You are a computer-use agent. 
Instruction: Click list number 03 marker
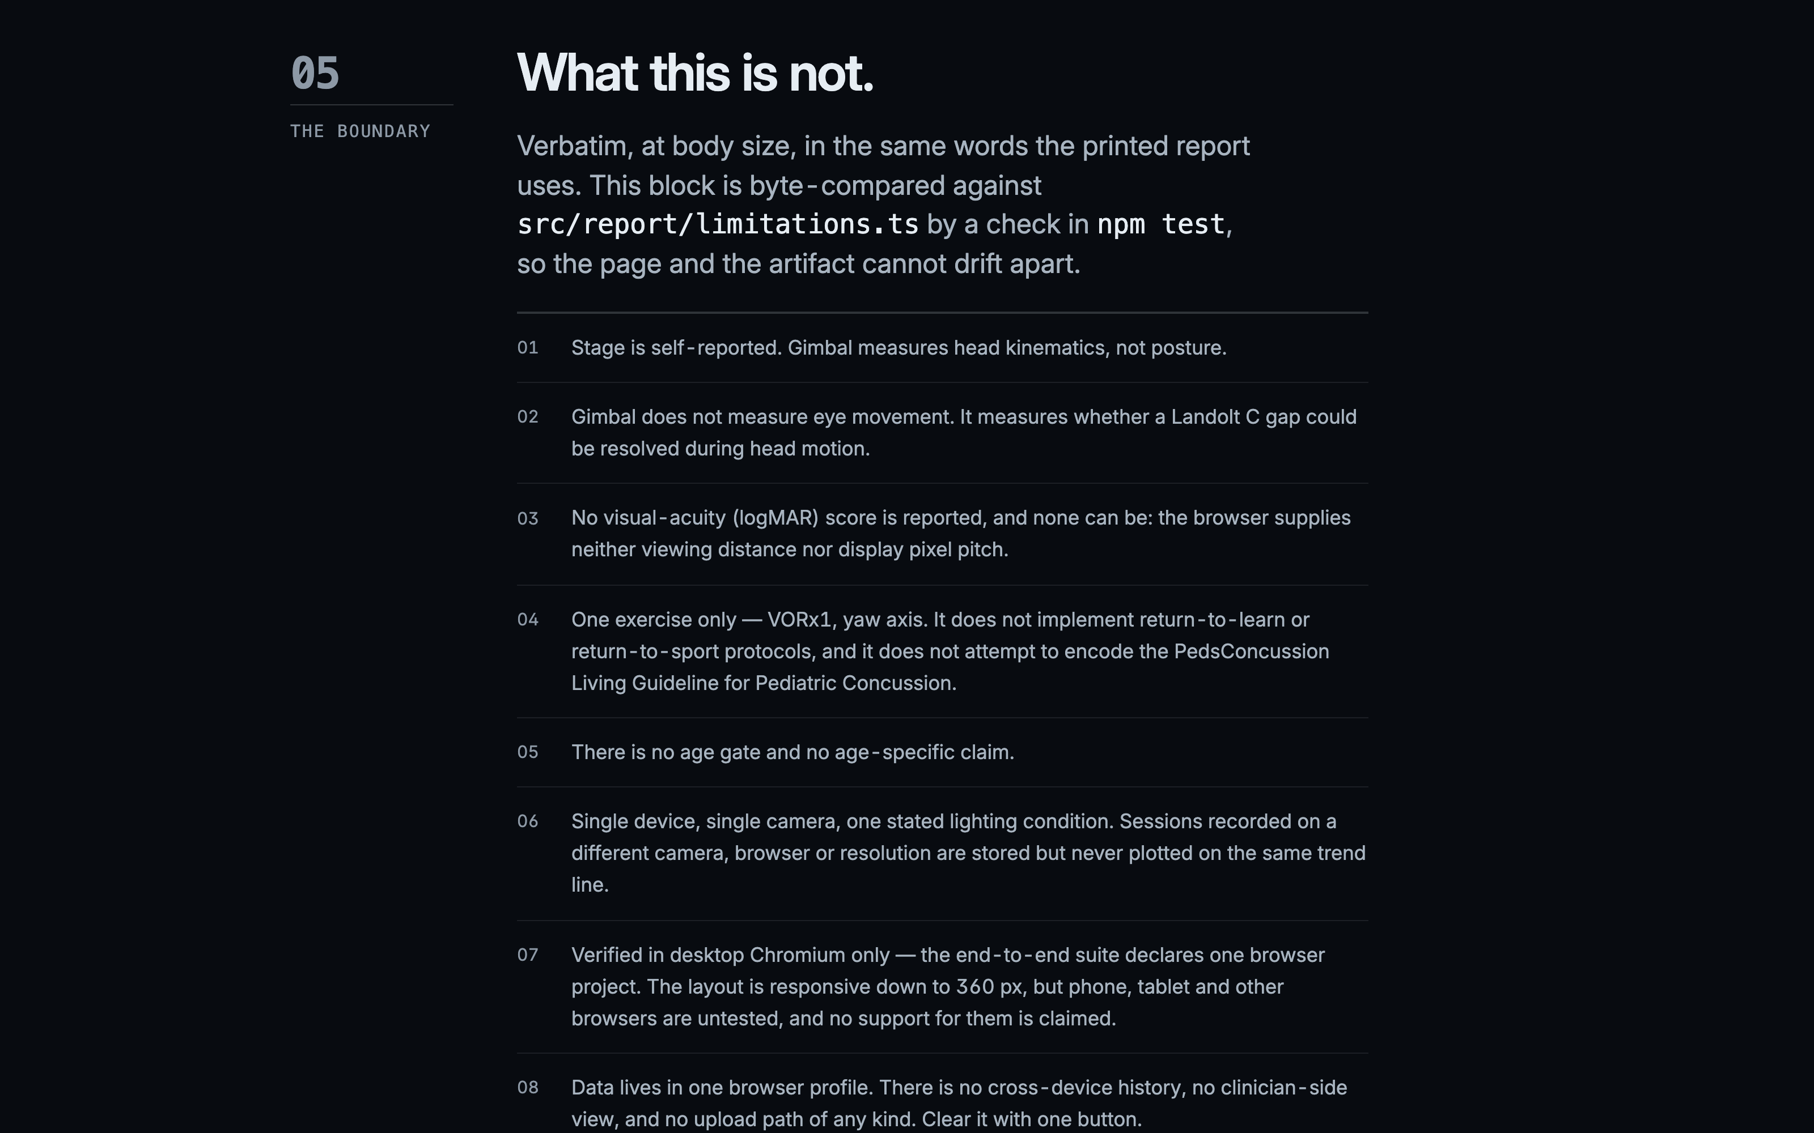(528, 518)
